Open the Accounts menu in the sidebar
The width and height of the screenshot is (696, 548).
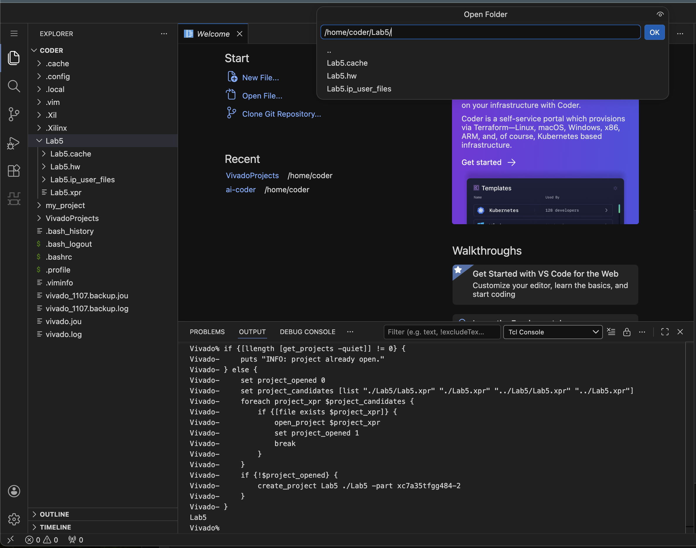coord(14,491)
